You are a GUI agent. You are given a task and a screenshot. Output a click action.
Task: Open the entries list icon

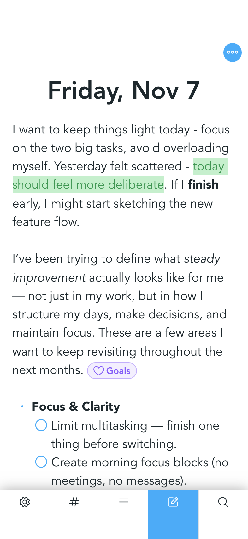(x=124, y=502)
